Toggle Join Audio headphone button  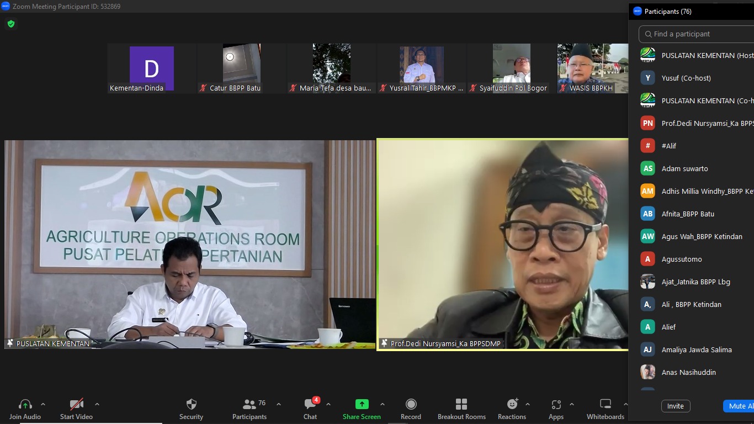(25, 409)
